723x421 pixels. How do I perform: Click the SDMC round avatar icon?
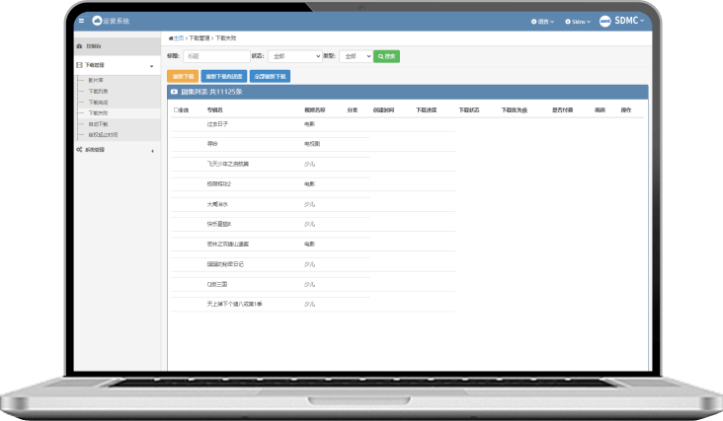point(605,21)
